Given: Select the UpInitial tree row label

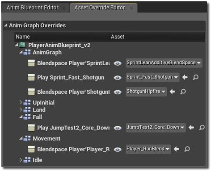Looking at the screenshot, I should [44, 103].
